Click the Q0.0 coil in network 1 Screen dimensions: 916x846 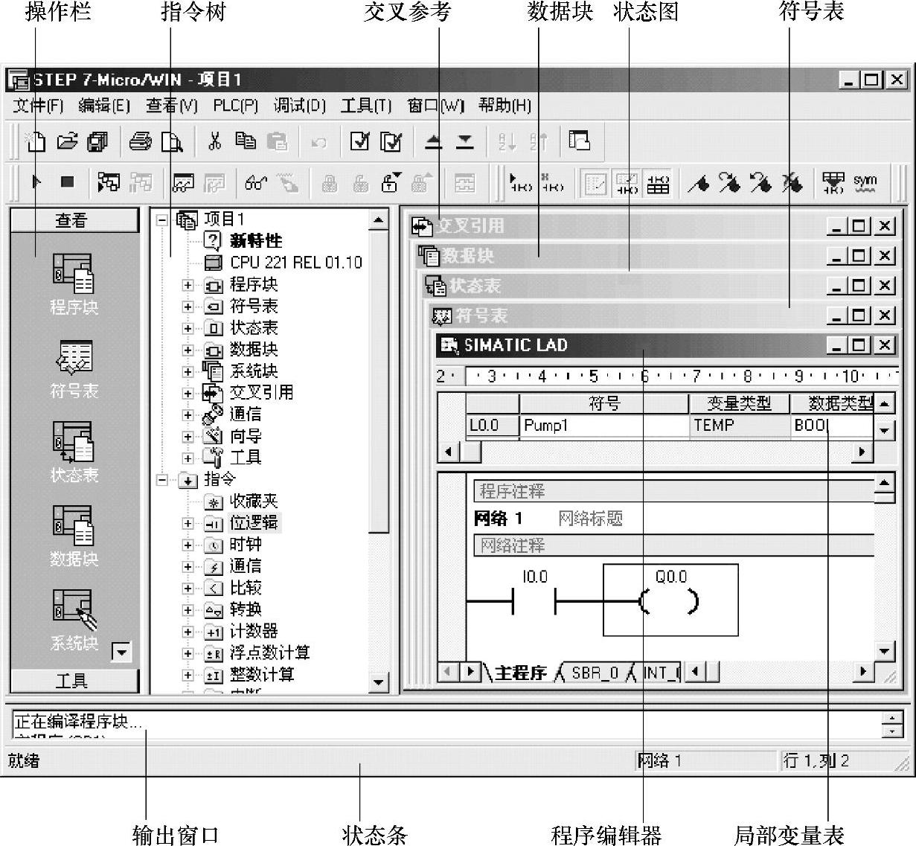[x=670, y=600]
